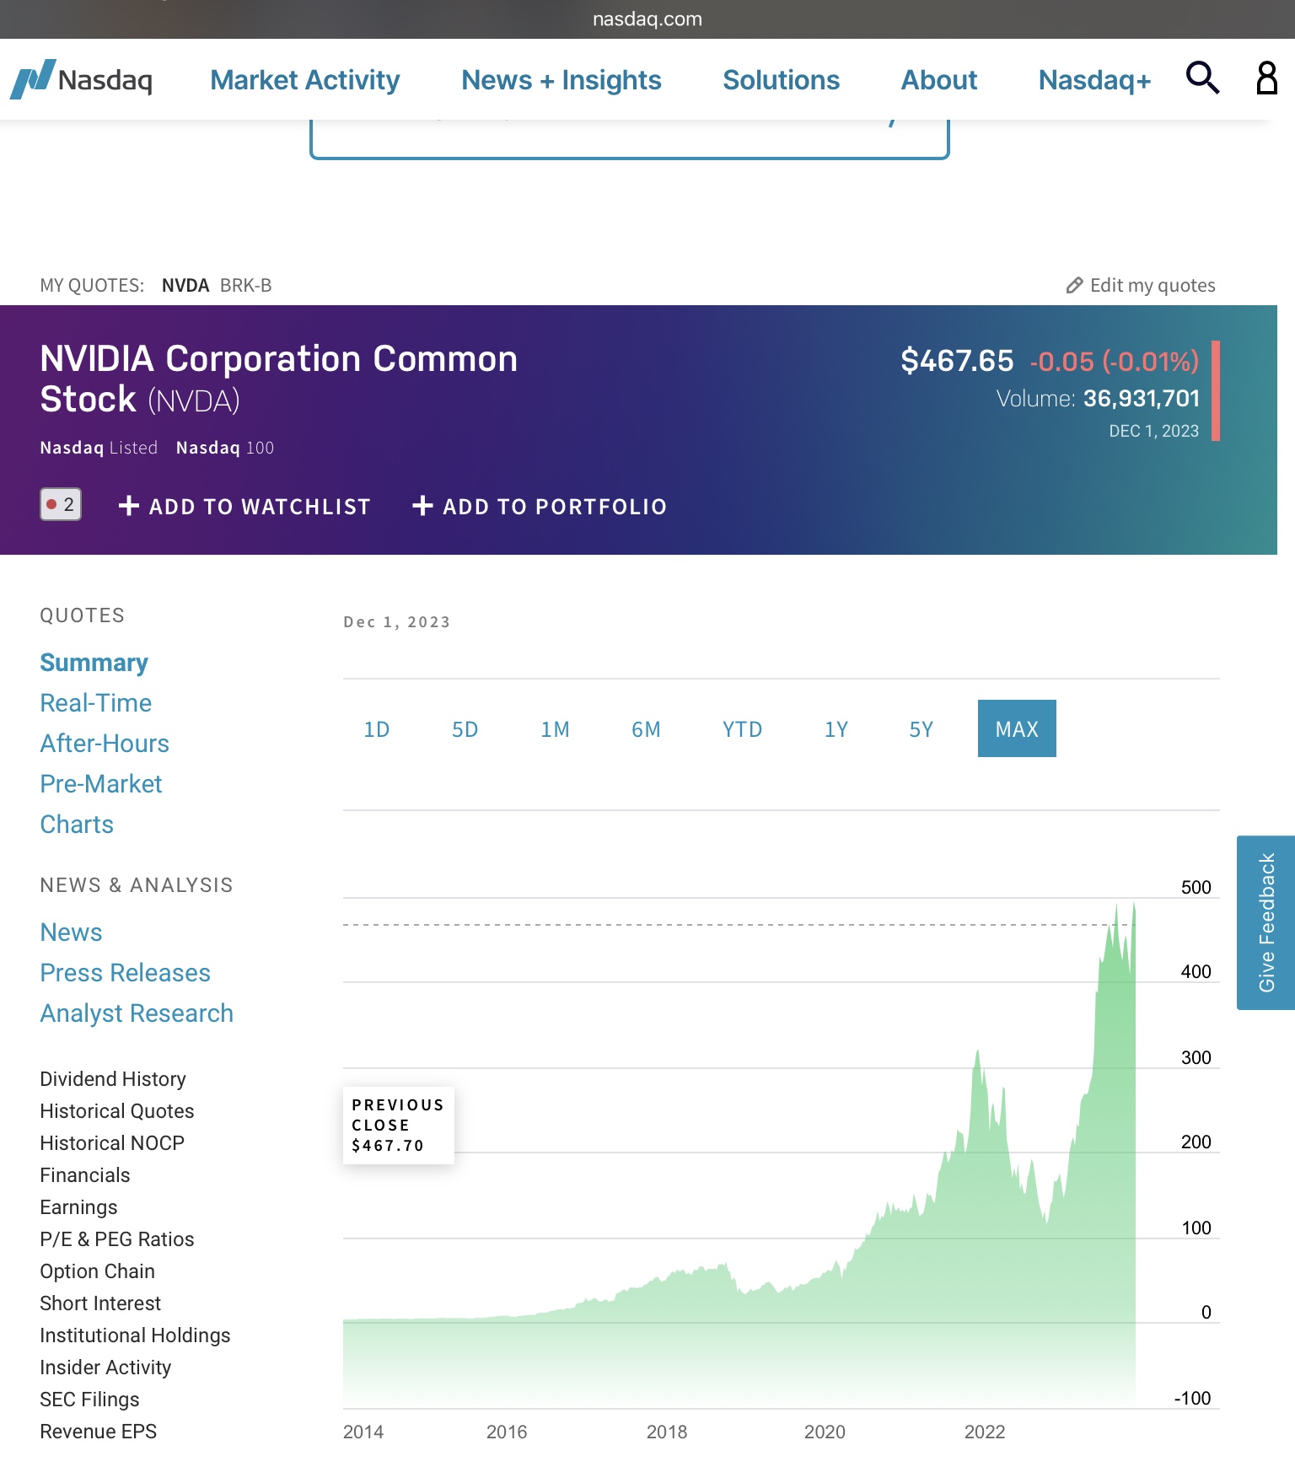Screen dimensions: 1295x1483
Task: Expand the Market Activity menu
Action: click(304, 80)
